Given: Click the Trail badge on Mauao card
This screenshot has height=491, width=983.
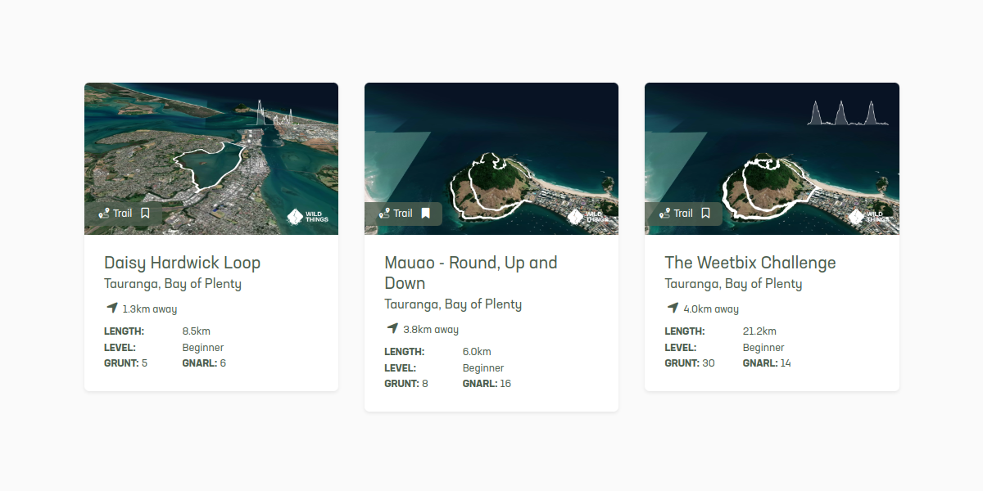Looking at the screenshot, I should 405,214.
